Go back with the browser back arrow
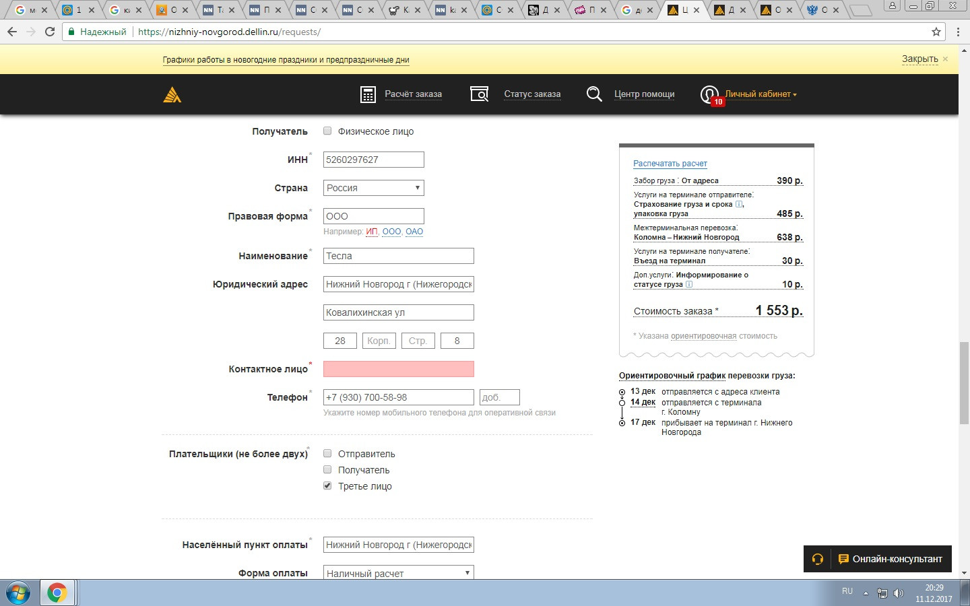 tap(12, 32)
